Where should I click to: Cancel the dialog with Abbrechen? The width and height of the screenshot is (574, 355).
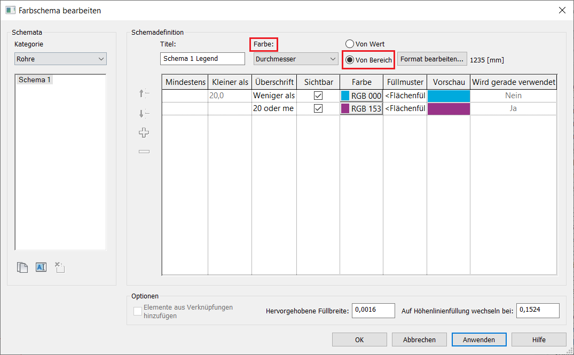pyautogui.click(x=419, y=340)
